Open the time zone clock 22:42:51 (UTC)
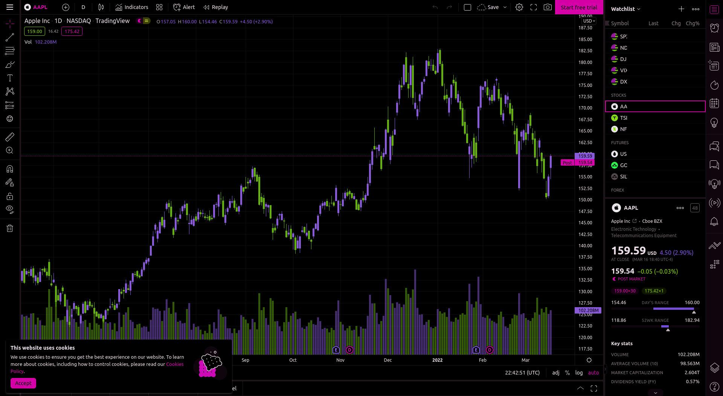The width and height of the screenshot is (723, 396). click(522, 373)
